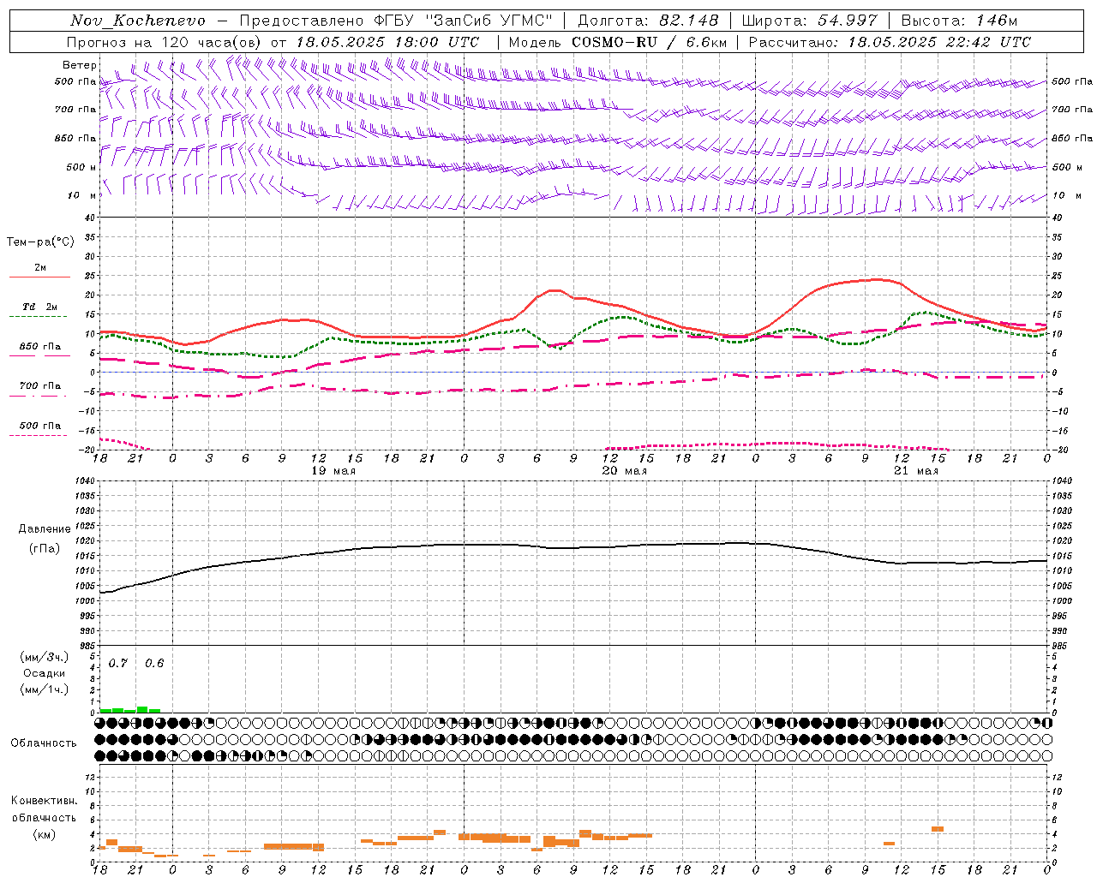Select the 'Рассчитано: 18.05.2025 22:42 UTC' timestamp
The image size is (1097, 877).
(x=890, y=42)
